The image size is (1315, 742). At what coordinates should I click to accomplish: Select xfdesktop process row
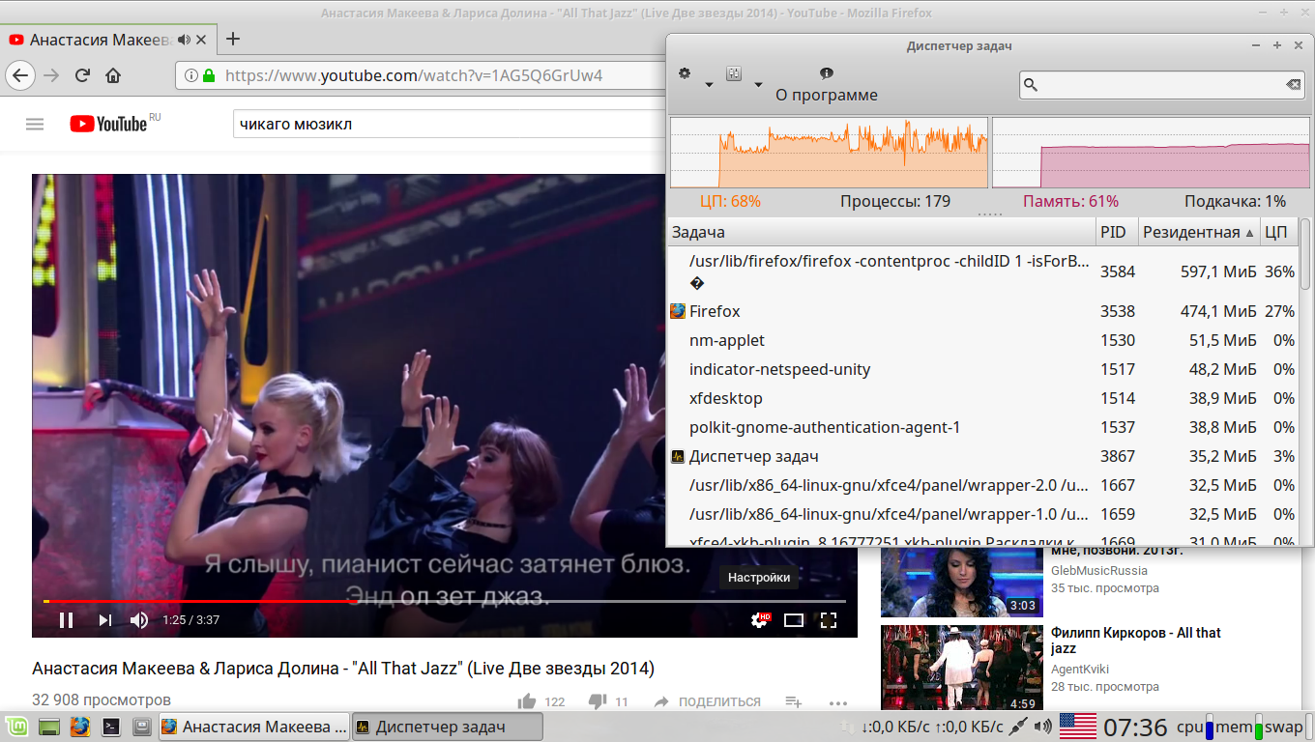point(982,398)
